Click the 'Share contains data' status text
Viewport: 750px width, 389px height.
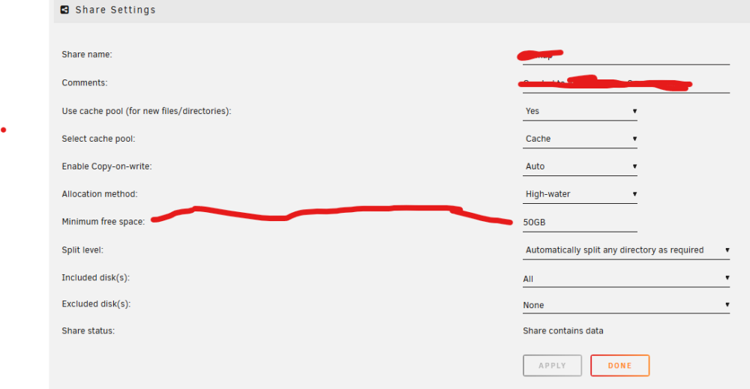(x=563, y=331)
